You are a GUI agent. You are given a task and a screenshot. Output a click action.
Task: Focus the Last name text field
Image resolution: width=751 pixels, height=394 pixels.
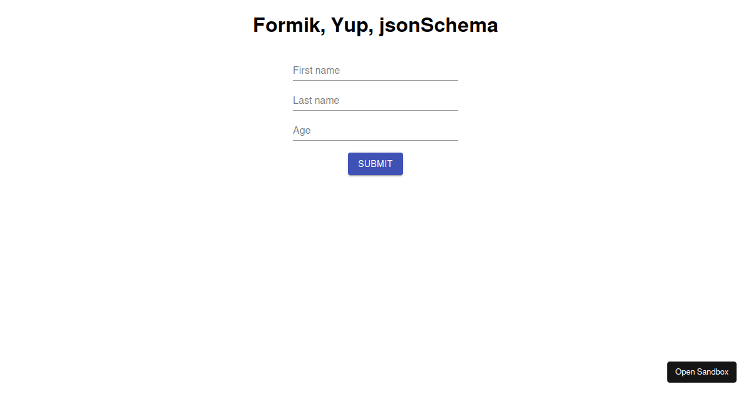point(375,101)
